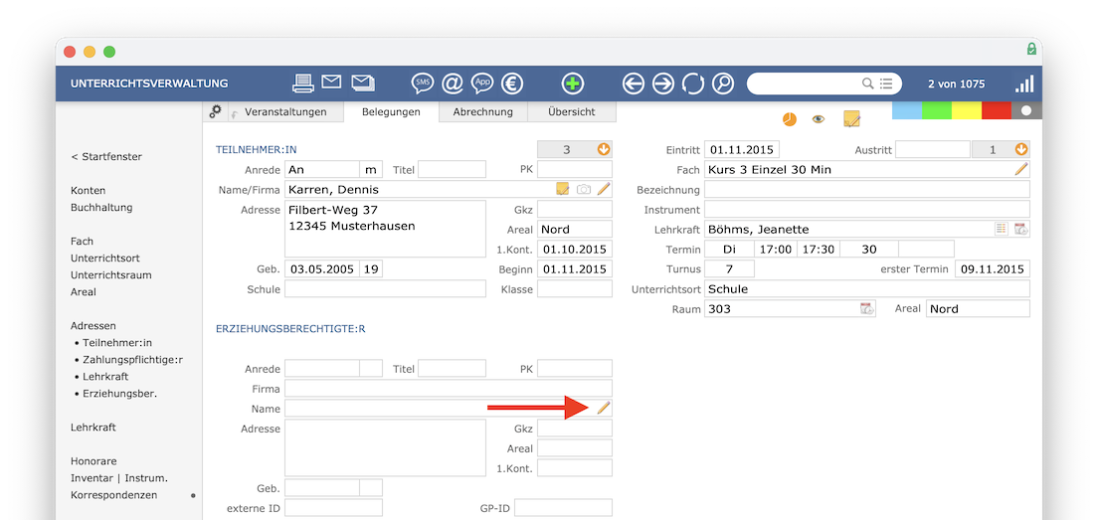Select the yellow color marker
The height and width of the screenshot is (520, 1098).
[967, 110]
